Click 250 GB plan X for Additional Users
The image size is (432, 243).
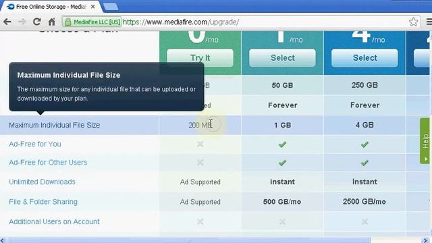click(364, 221)
